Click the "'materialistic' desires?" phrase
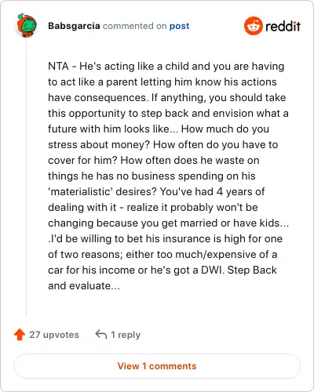This screenshot has width=314, height=392. click(102, 191)
